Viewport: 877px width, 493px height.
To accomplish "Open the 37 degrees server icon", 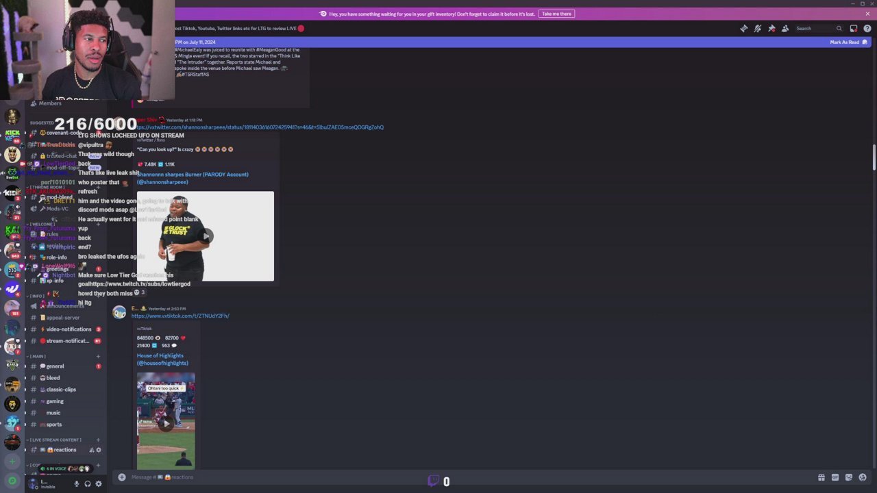I will (12, 424).
